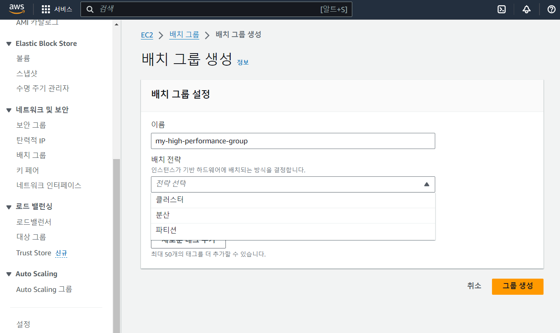Open 볼륨 in the sidebar

[23, 58]
